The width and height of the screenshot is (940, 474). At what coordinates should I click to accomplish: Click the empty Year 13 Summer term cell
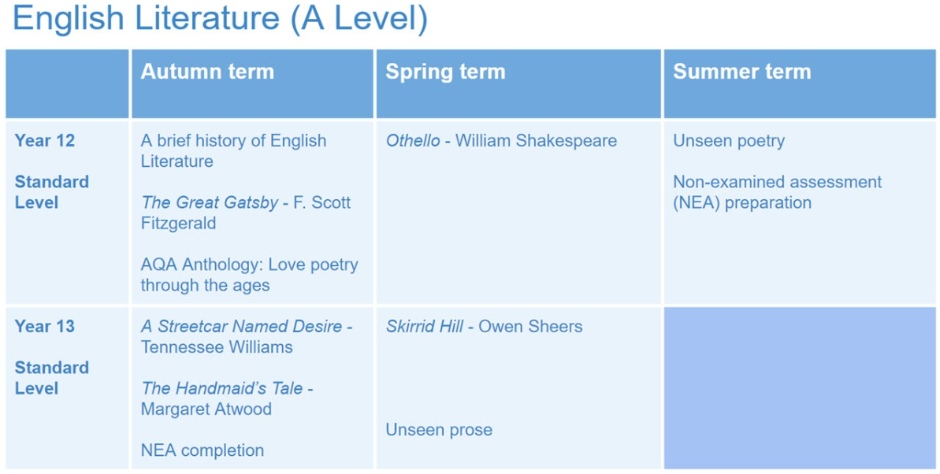point(800,387)
